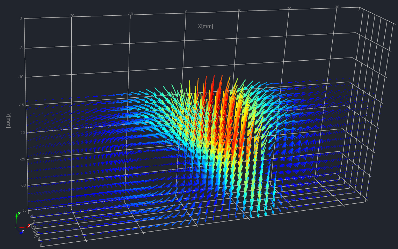The image size is (398, 249).
Task: Click the -5 tick label on Y axis
Action: (x=20, y=48)
